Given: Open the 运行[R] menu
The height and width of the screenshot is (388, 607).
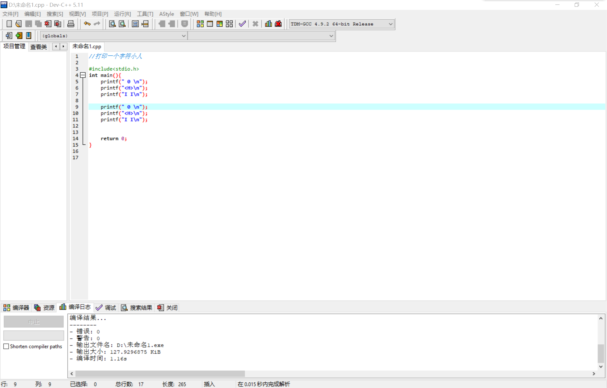Looking at the screenshot, I should 122,14.
